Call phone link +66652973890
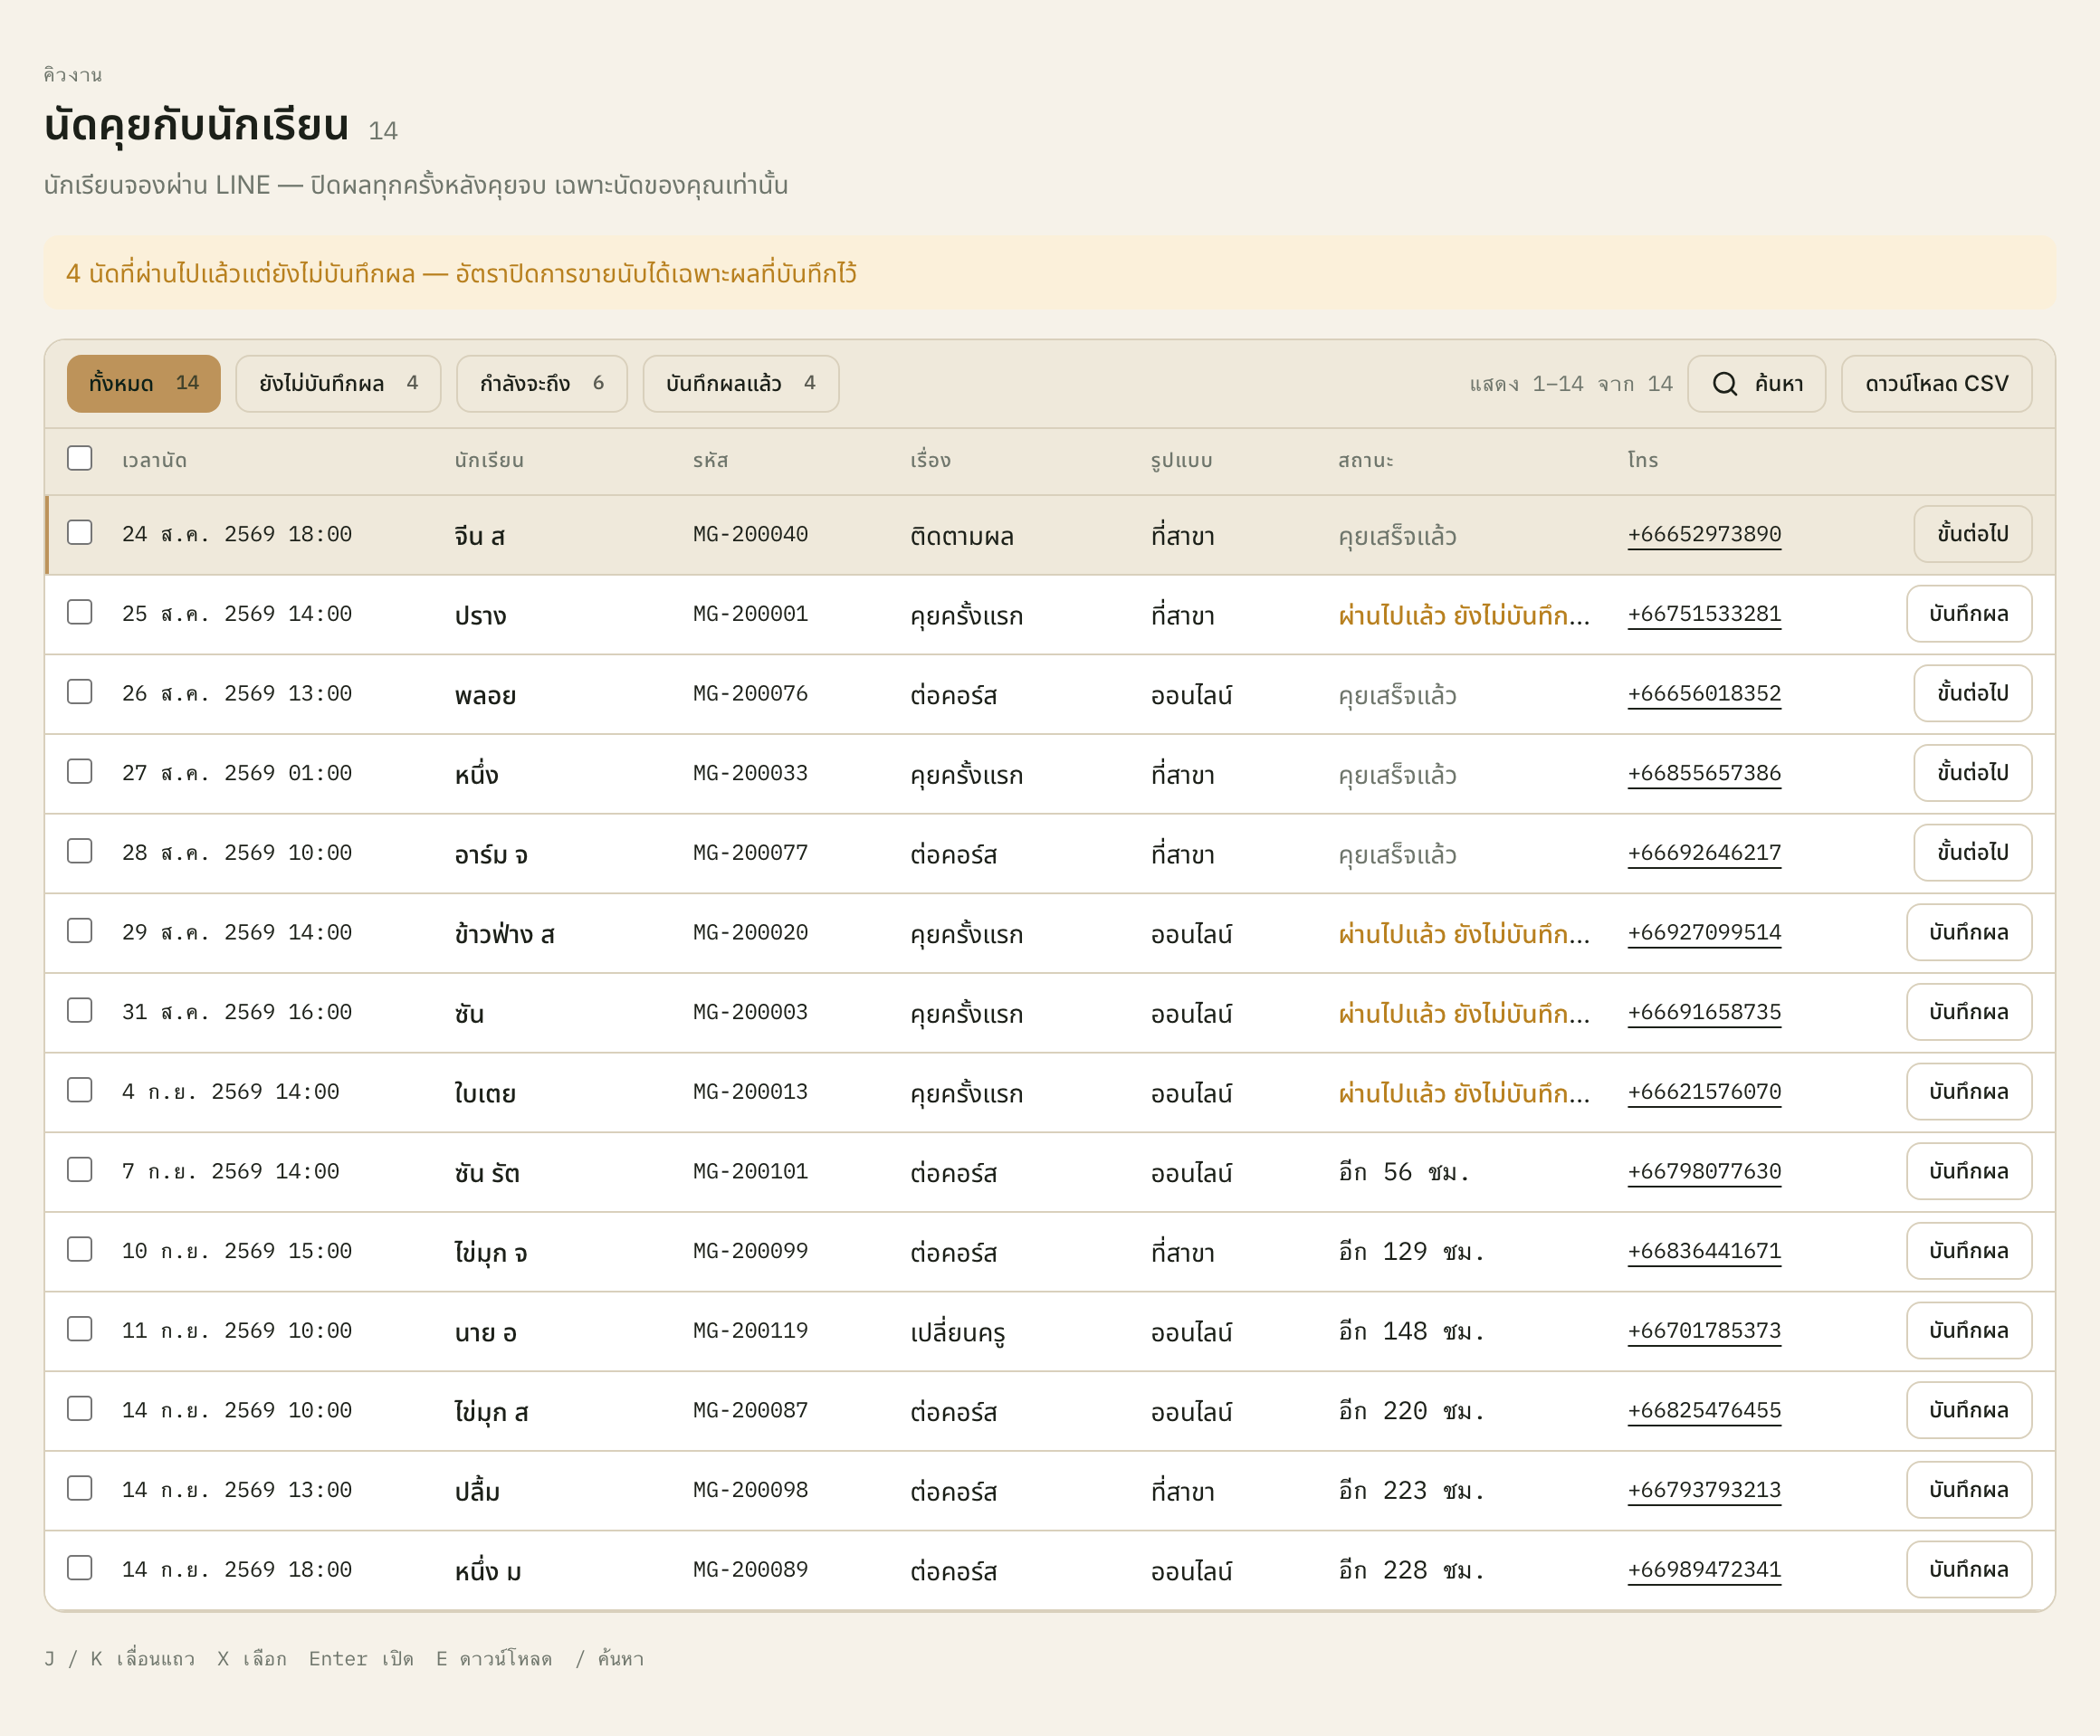 1704,534
